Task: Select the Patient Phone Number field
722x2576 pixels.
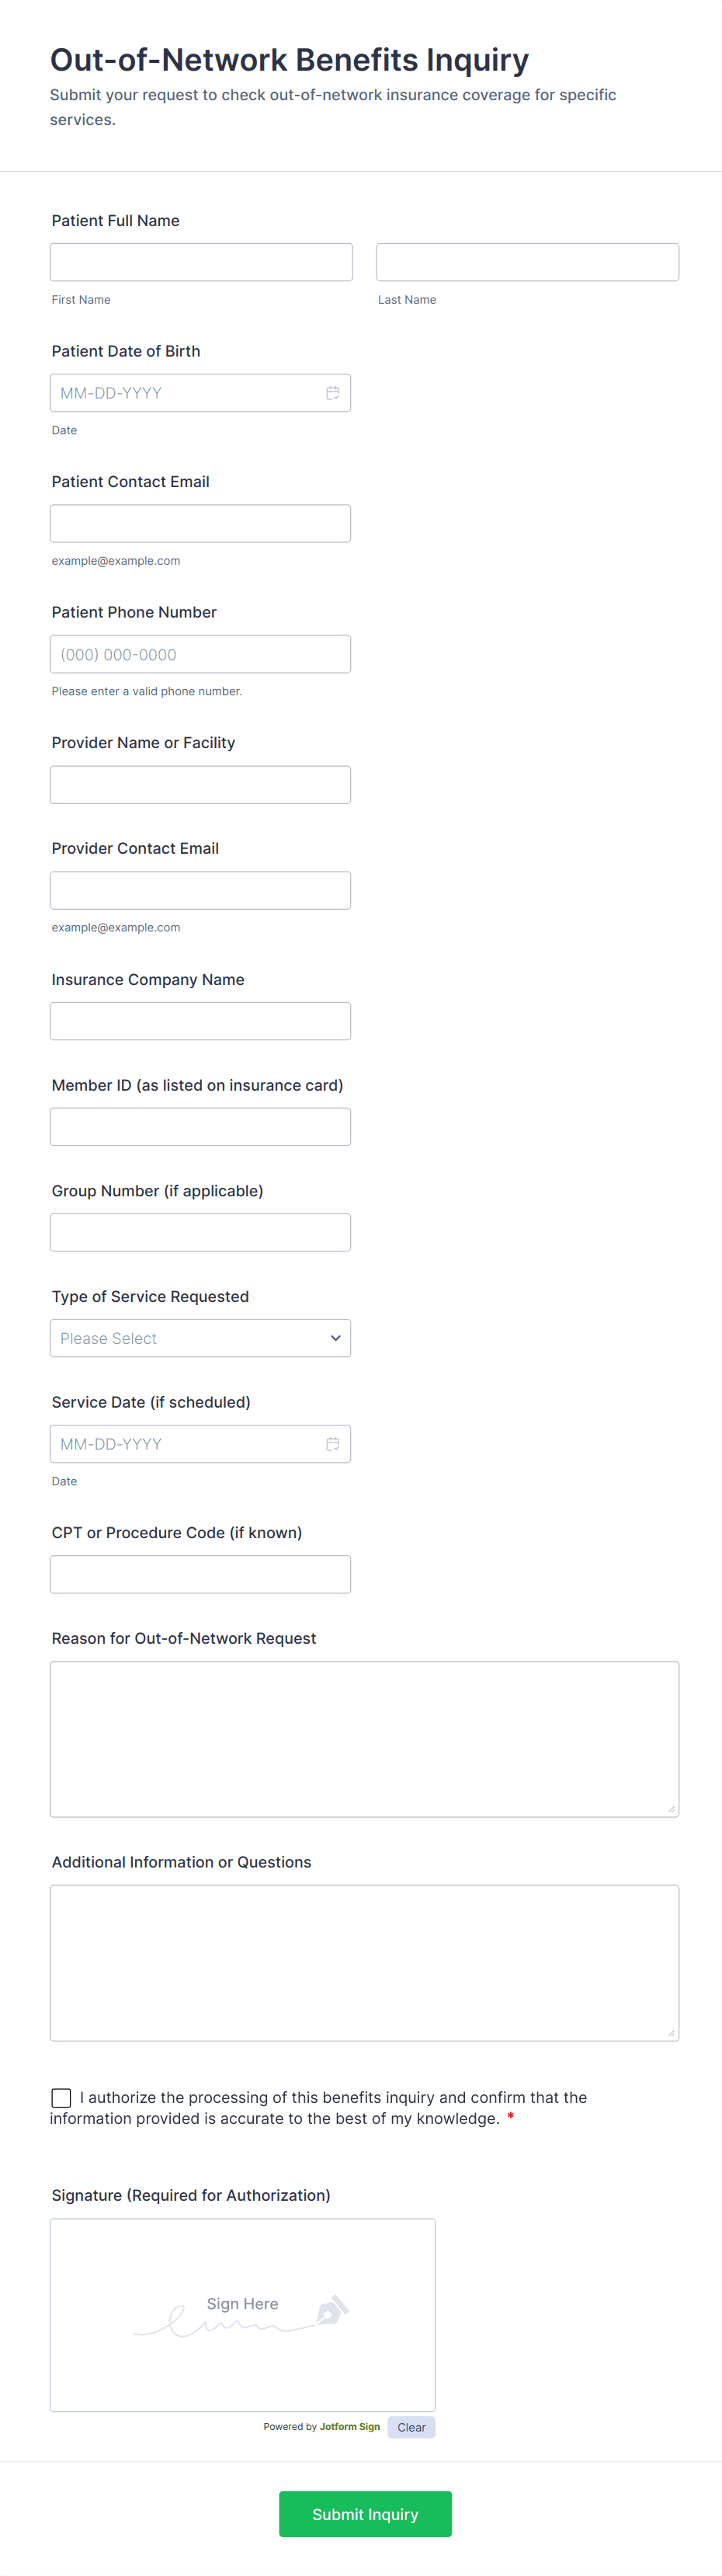Action: pos(200,654)
